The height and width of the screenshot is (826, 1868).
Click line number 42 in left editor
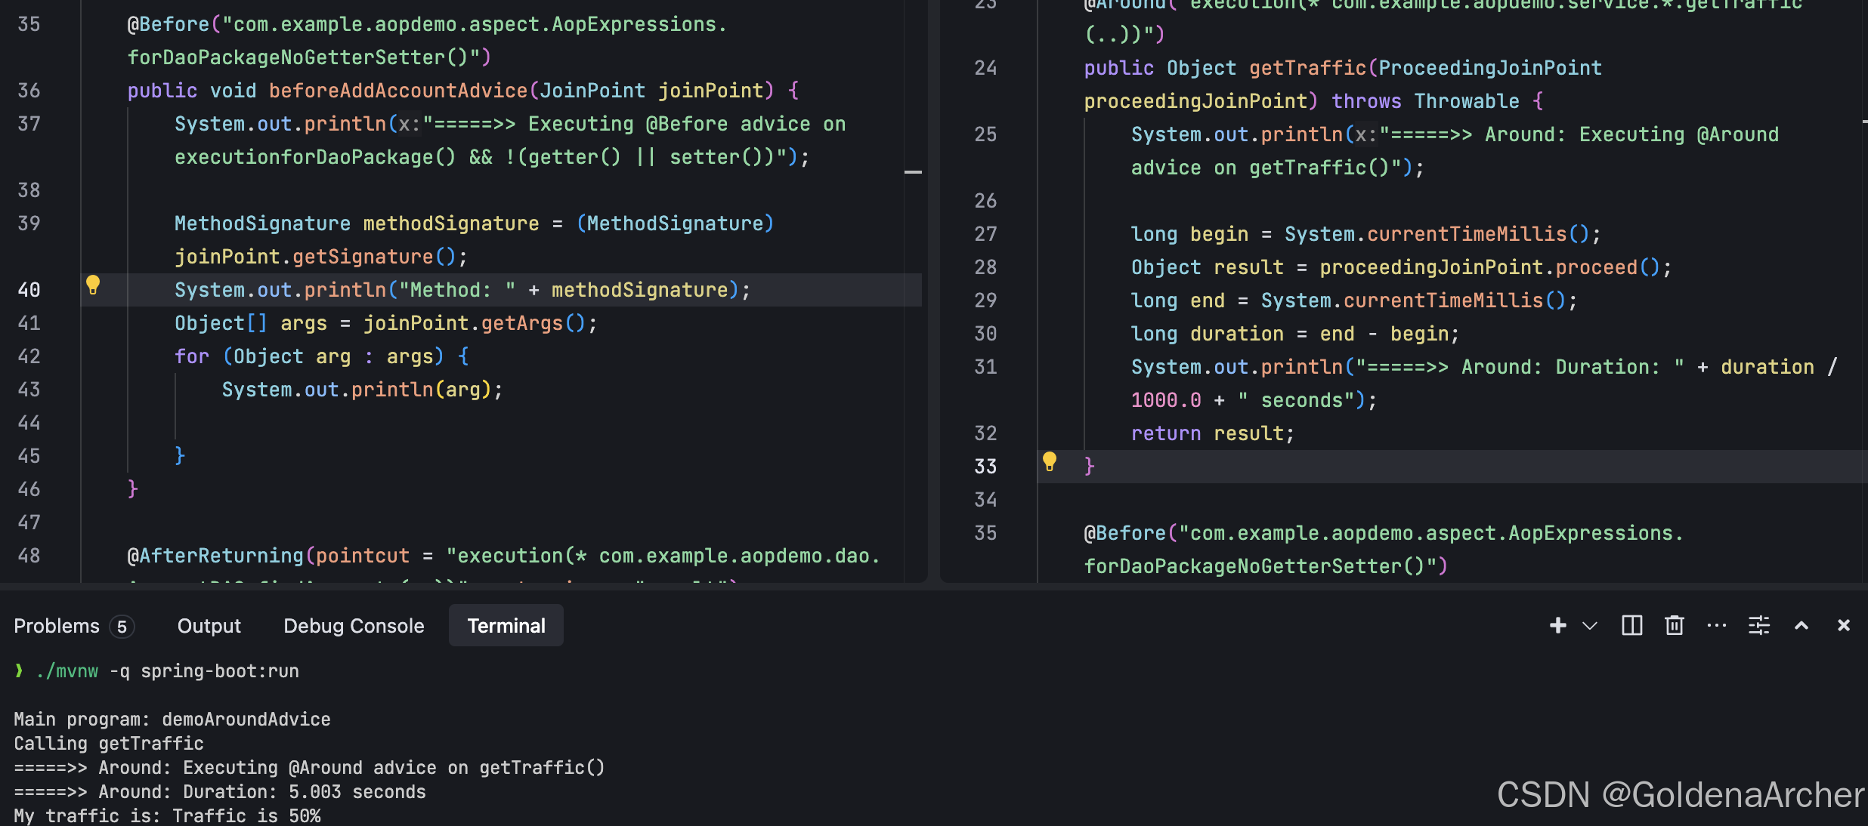29,356
